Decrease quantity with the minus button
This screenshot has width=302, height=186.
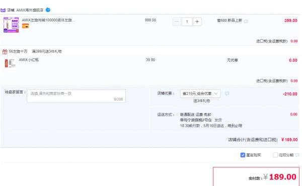point(177,22)
